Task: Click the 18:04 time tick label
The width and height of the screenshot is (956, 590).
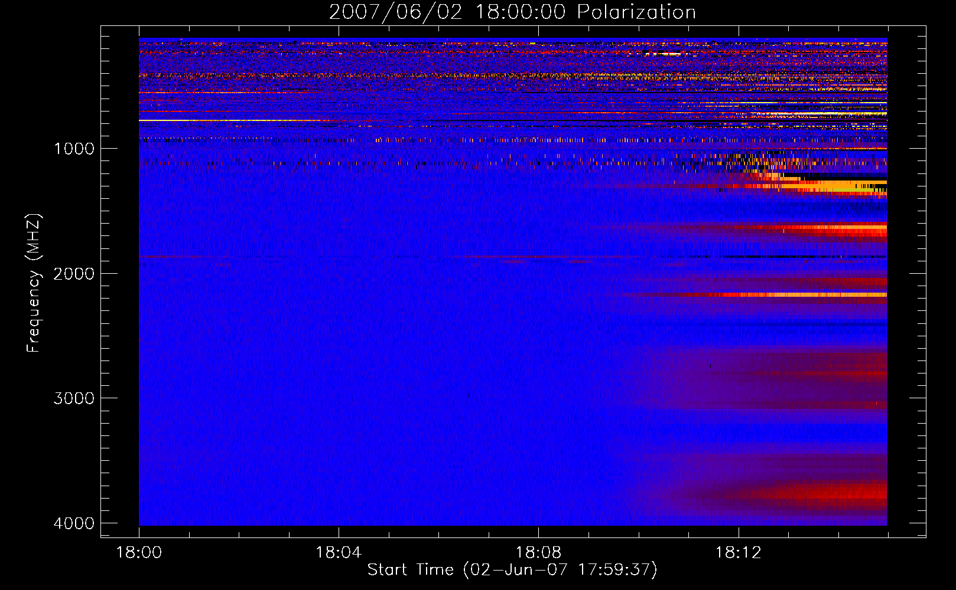Action: click(x=339, y=553)
